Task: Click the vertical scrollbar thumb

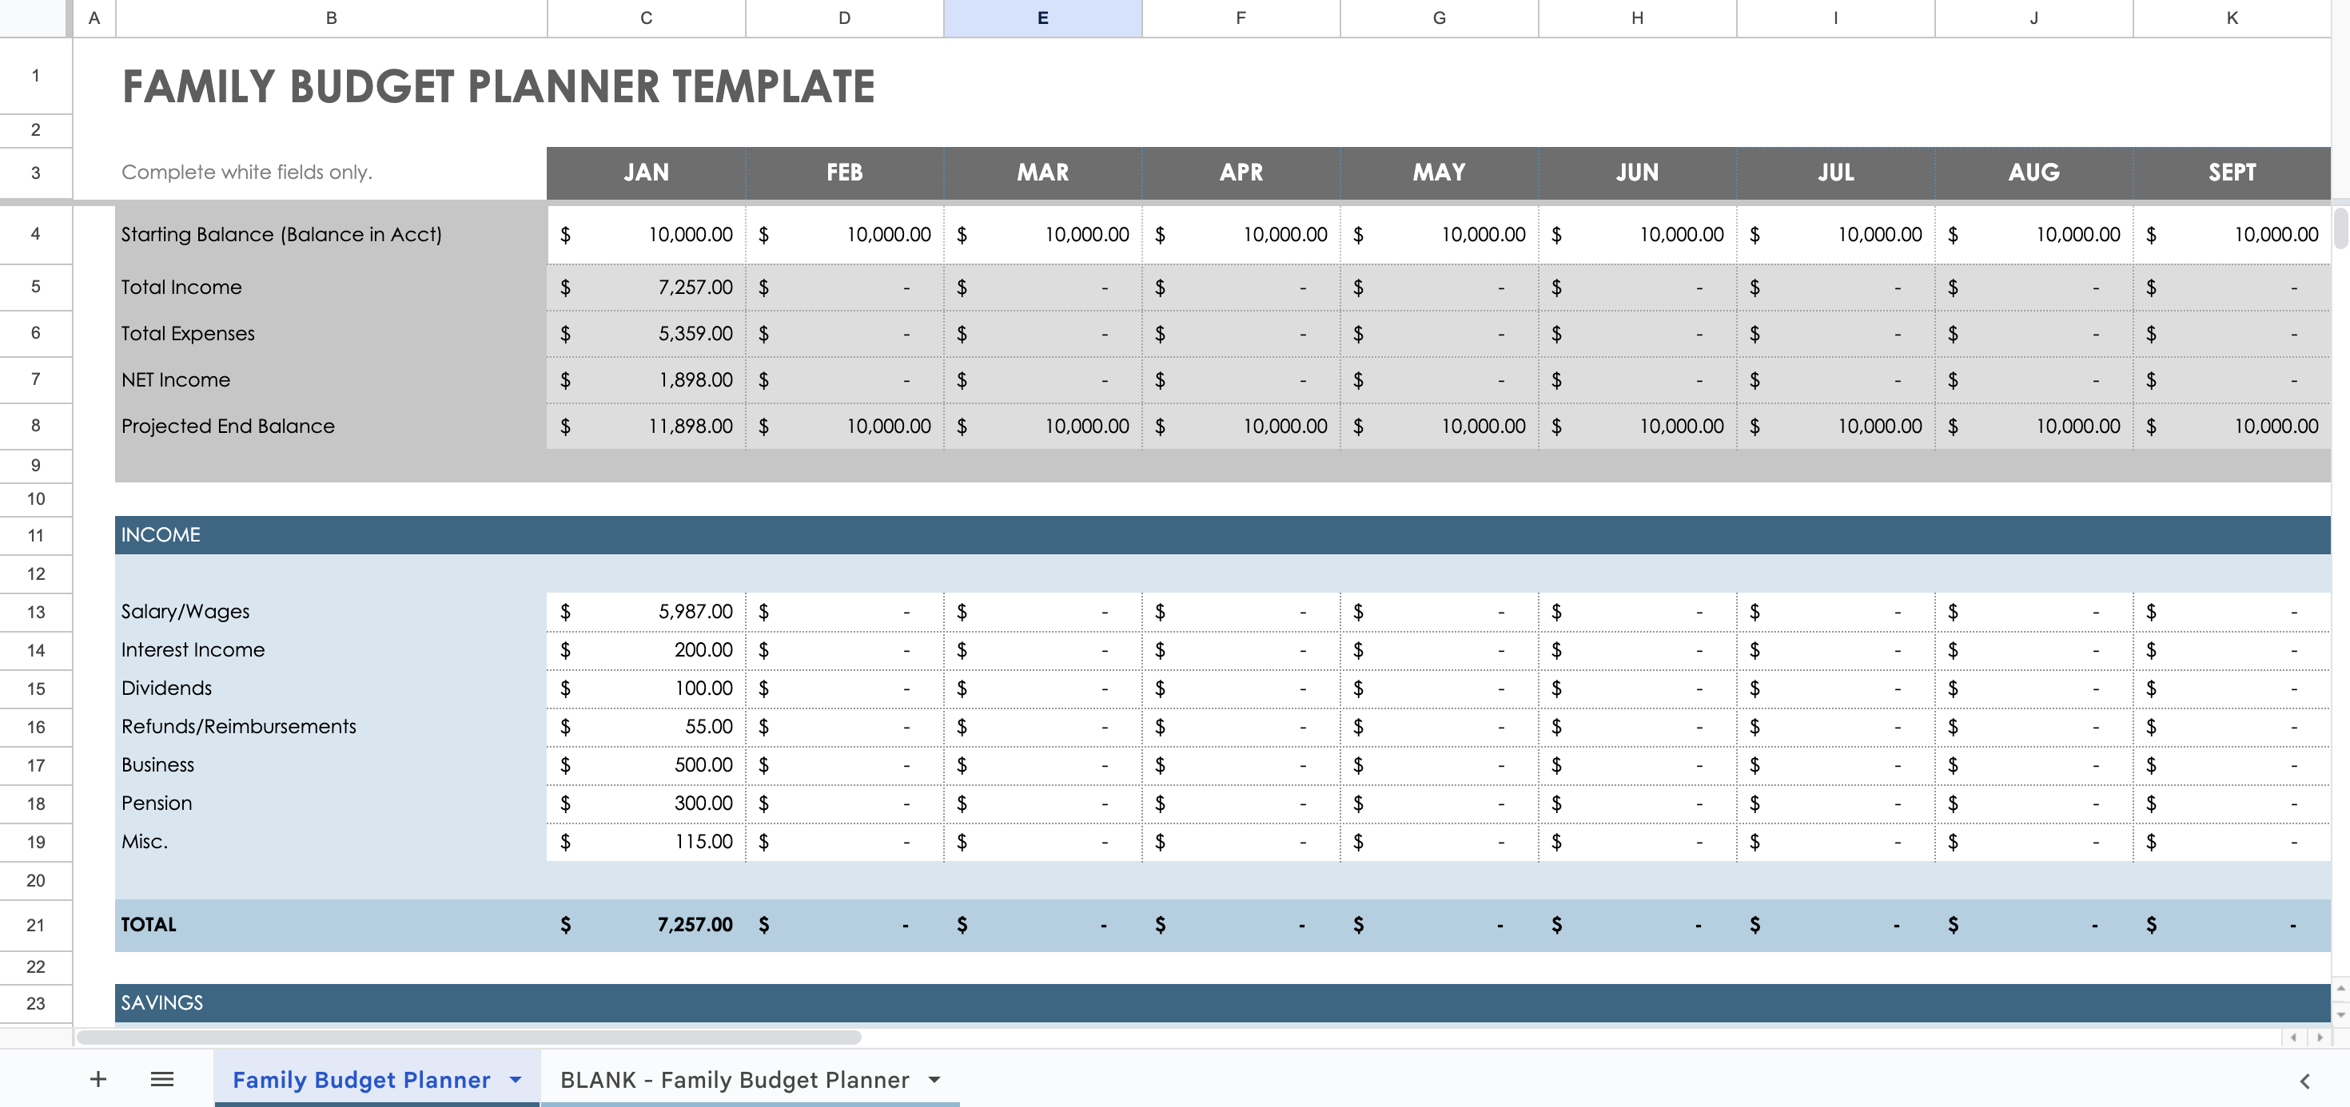Action: 2341,228
